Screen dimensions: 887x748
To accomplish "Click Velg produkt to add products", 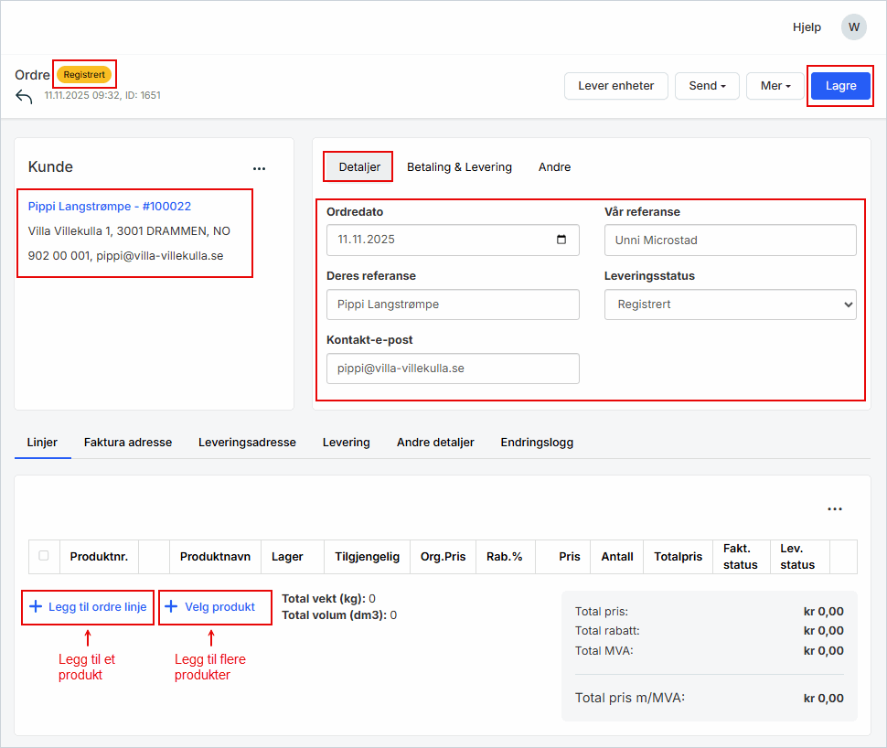I will pos(216,607).
